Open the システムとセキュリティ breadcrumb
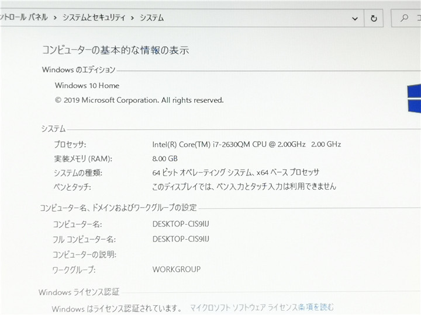Screen dimensions: 421x315 [x=94, y=18]
